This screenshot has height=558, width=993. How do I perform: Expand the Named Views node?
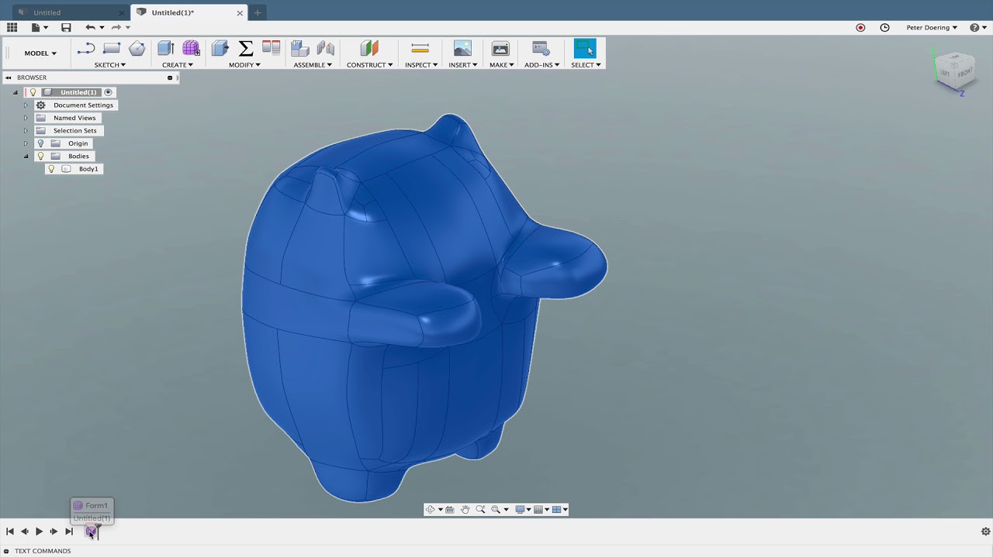[x=26, y=118]
